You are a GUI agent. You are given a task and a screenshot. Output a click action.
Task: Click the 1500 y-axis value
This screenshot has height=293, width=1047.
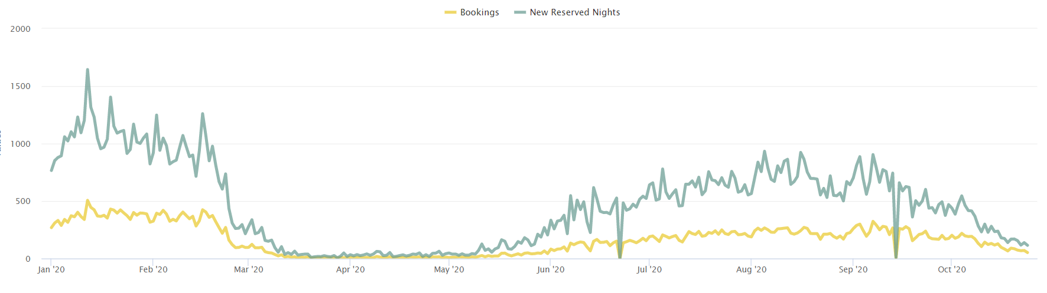(x=21, y=86)
